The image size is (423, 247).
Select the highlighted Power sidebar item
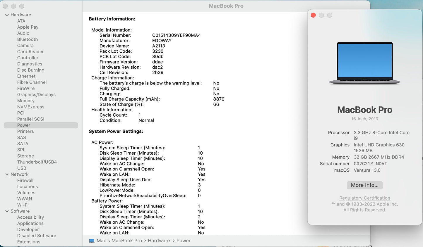point(24,125)
